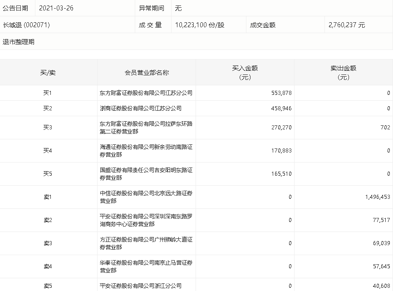Select 华泰证券 南京止马营证券营业部 entry
Image resolution: width=393 pixels, height=291 pixels.
tap(146, 266)
